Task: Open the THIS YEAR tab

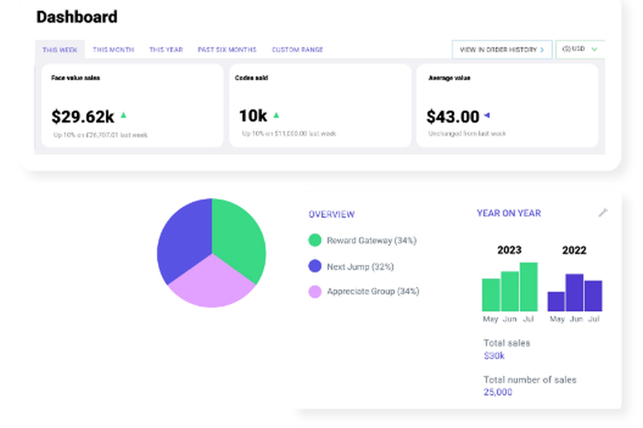Action: click(166, 49)
